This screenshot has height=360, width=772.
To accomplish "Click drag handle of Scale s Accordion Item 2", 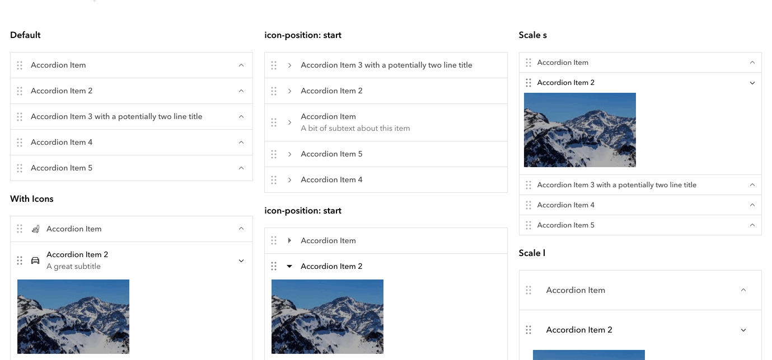I will click(x=528, y=83).
